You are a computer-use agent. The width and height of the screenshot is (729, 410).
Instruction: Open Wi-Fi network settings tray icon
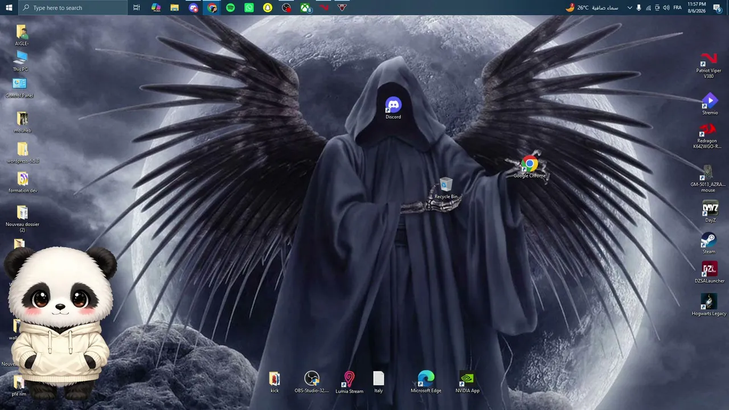[x=648, y=7]
